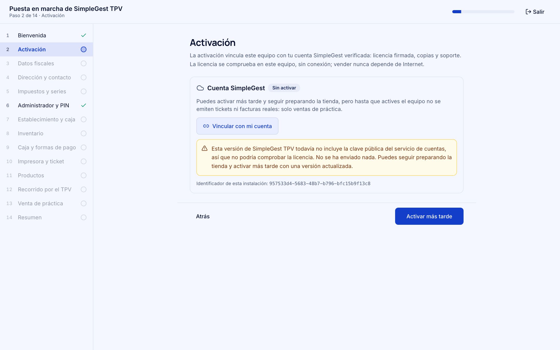Click the circle indicator beside Inventario

point(83,133)
